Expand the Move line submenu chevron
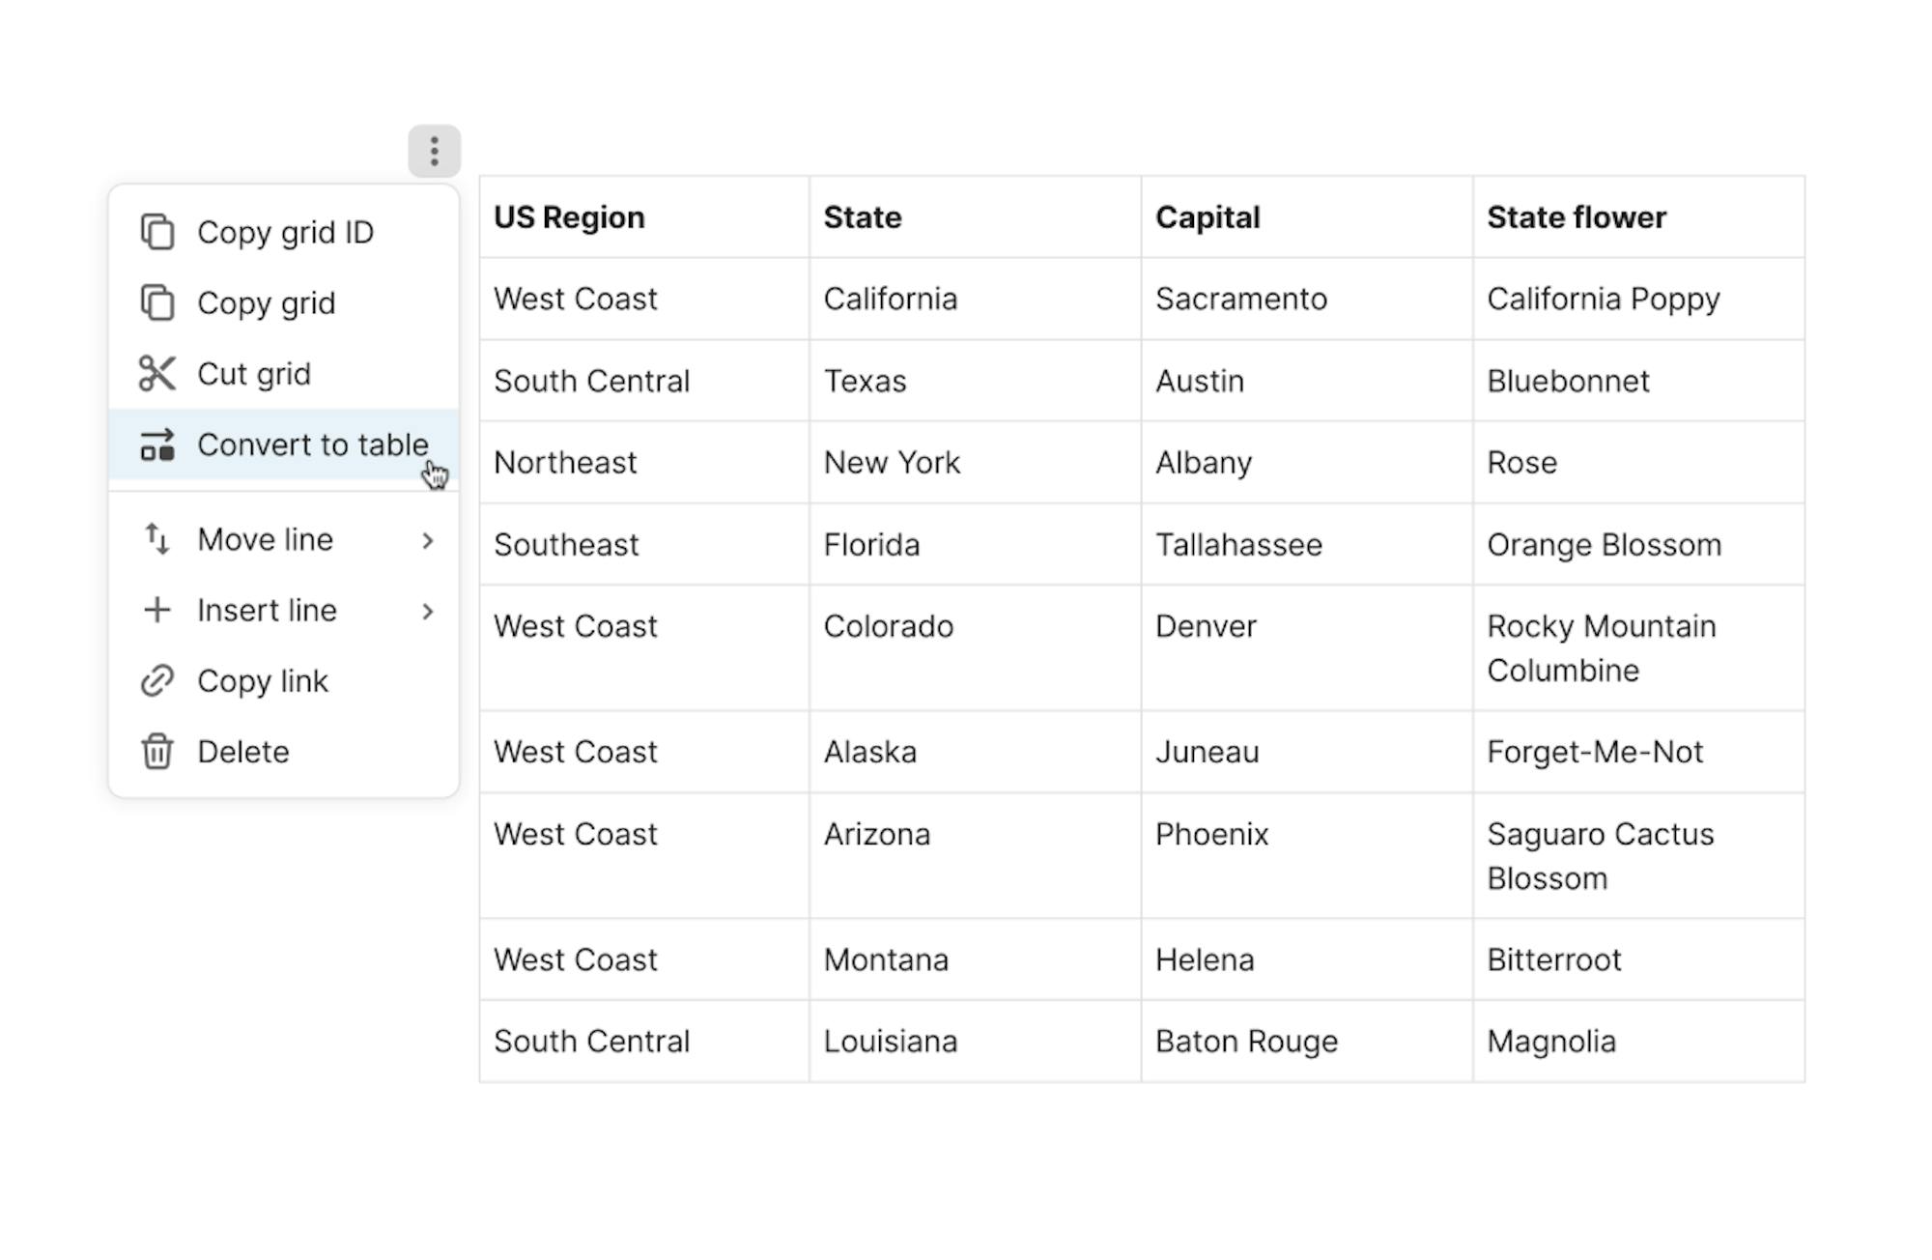 point(428,540)
